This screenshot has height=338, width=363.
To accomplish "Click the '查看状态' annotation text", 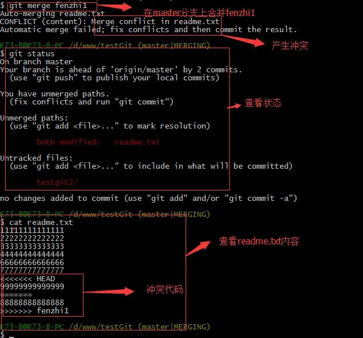I will [x=263, y=103].
